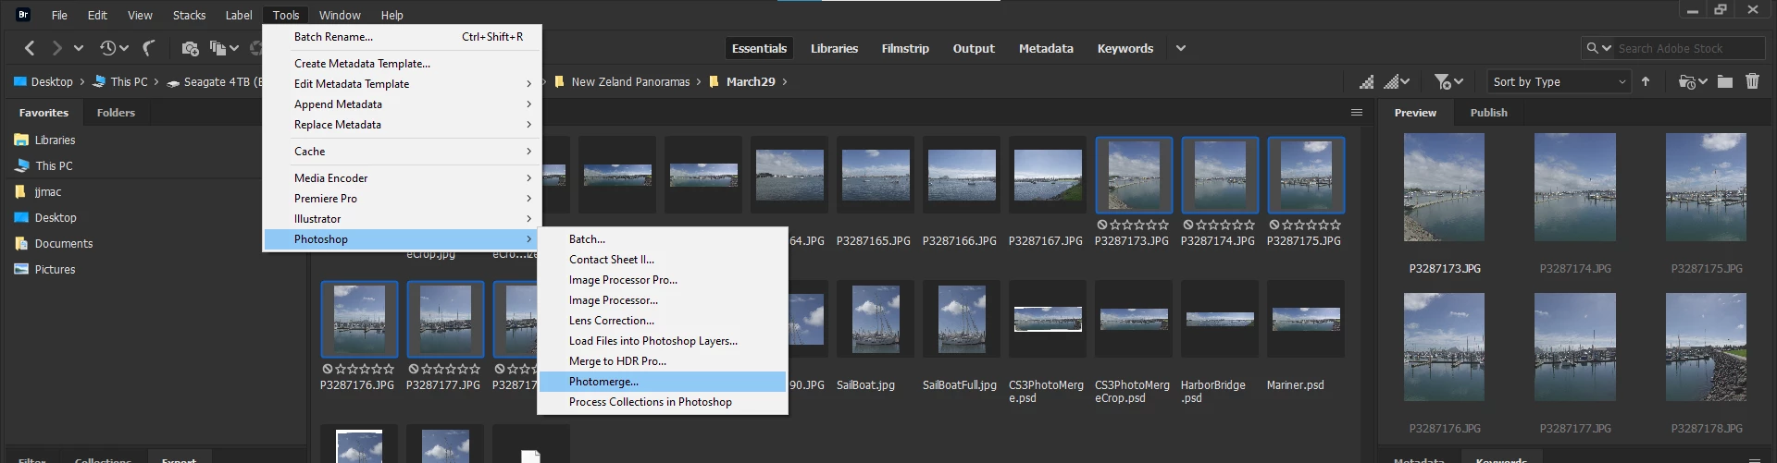The height and width of the screenshot is (463, 1777).
Task: Click the search magnifier icon
Action: point(1592,48)
